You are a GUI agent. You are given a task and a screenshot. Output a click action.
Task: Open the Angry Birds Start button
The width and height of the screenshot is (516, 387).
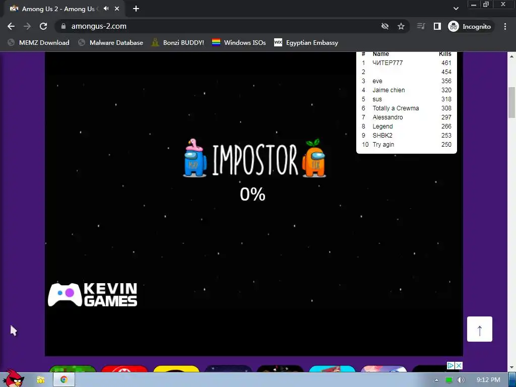14,378
